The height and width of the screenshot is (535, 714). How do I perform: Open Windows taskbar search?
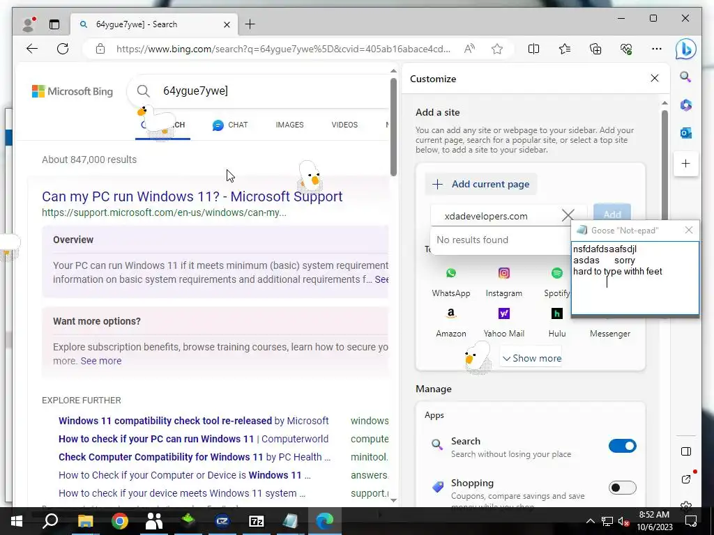pos(50,520)
